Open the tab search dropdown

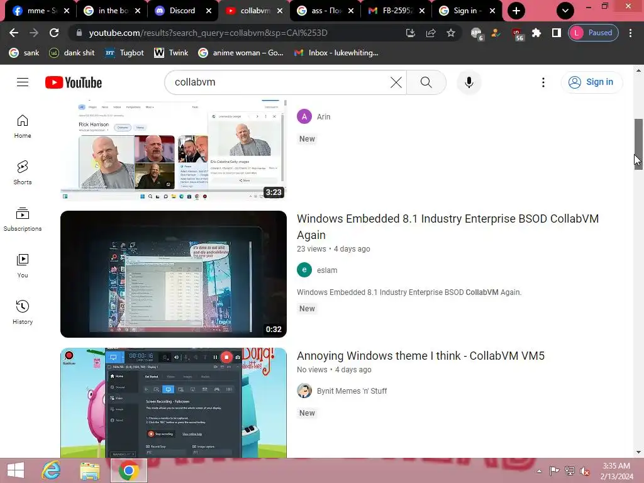(565, 11)
